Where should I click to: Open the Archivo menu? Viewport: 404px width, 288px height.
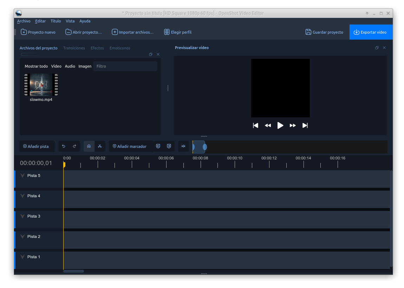[x=24, y=21]
